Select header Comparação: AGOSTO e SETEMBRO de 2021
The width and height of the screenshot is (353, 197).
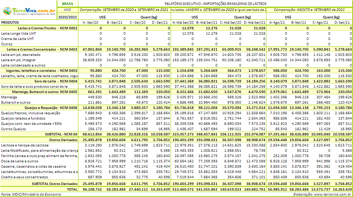309,10
